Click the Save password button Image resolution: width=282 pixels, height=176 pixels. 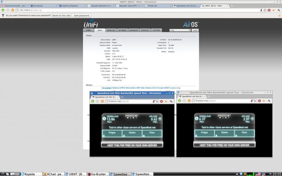coord(81,16)
